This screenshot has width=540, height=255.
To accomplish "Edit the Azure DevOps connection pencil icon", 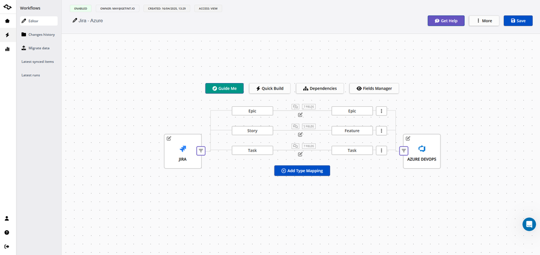I will click(408, 139).
